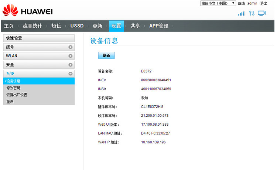Click the 硬件版本号 label
Image resolution: width=277 pixels, height=170 pixels.
coord(107,107)
